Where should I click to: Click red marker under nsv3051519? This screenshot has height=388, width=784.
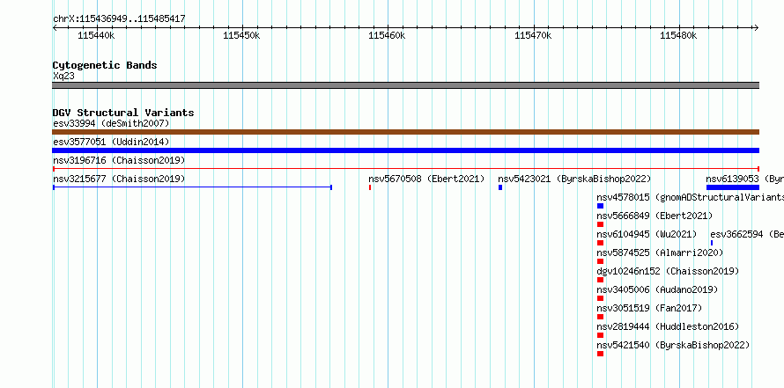click(600, 317)
